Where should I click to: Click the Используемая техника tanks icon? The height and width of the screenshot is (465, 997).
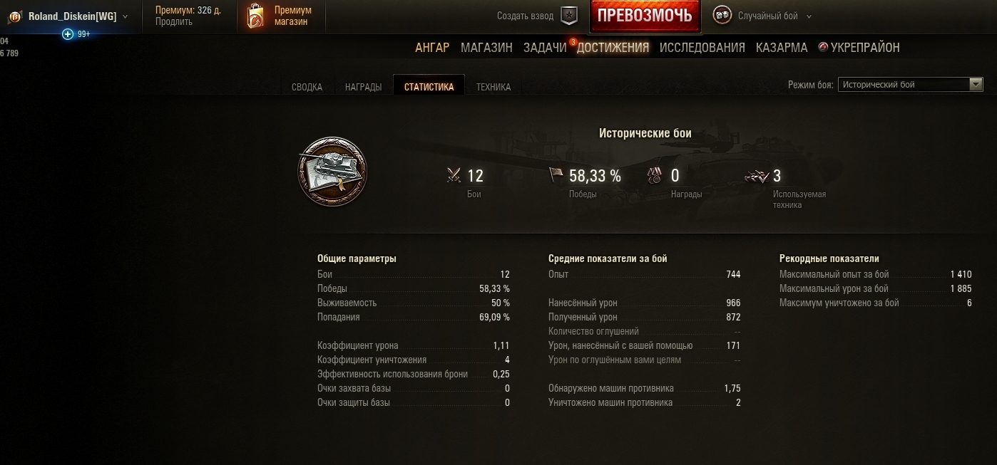[x=757, y=176]
